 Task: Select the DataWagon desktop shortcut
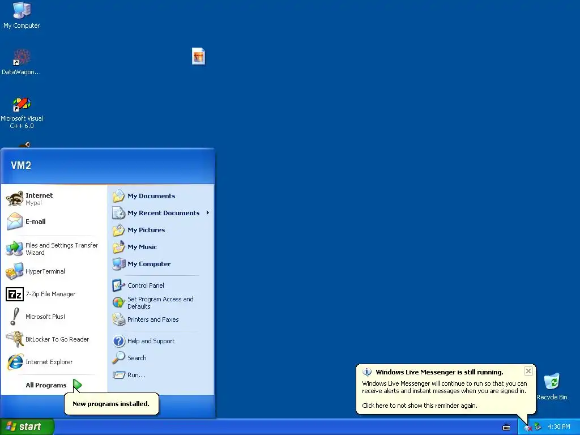pyautogui.click(x=22, y=62)
